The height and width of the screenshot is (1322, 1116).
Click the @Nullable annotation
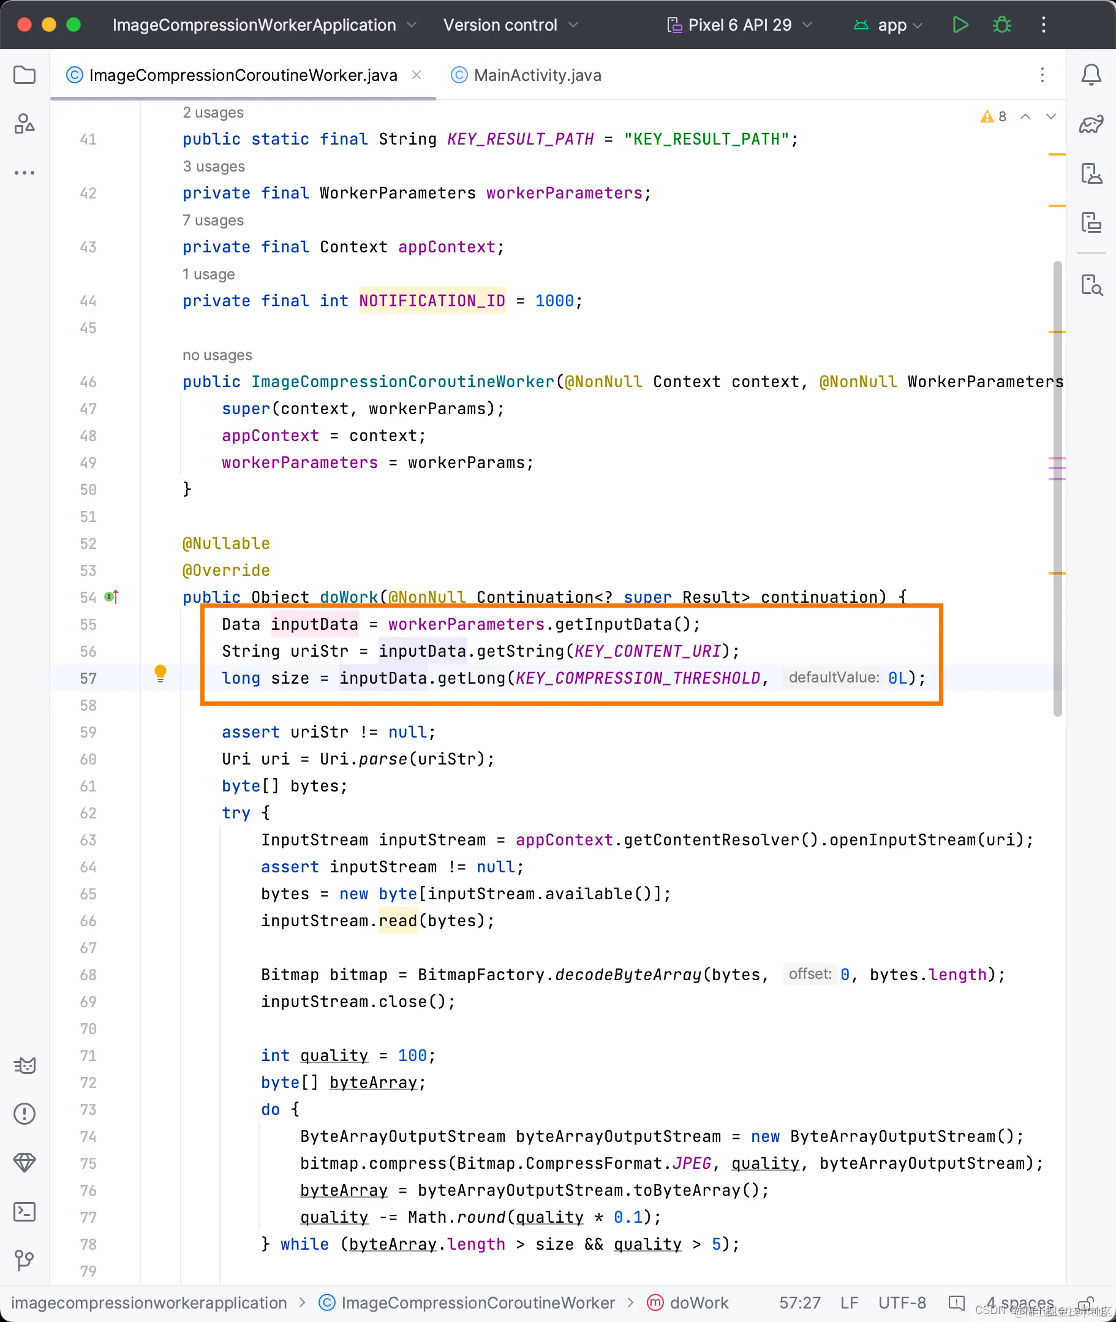coord(226,543)
